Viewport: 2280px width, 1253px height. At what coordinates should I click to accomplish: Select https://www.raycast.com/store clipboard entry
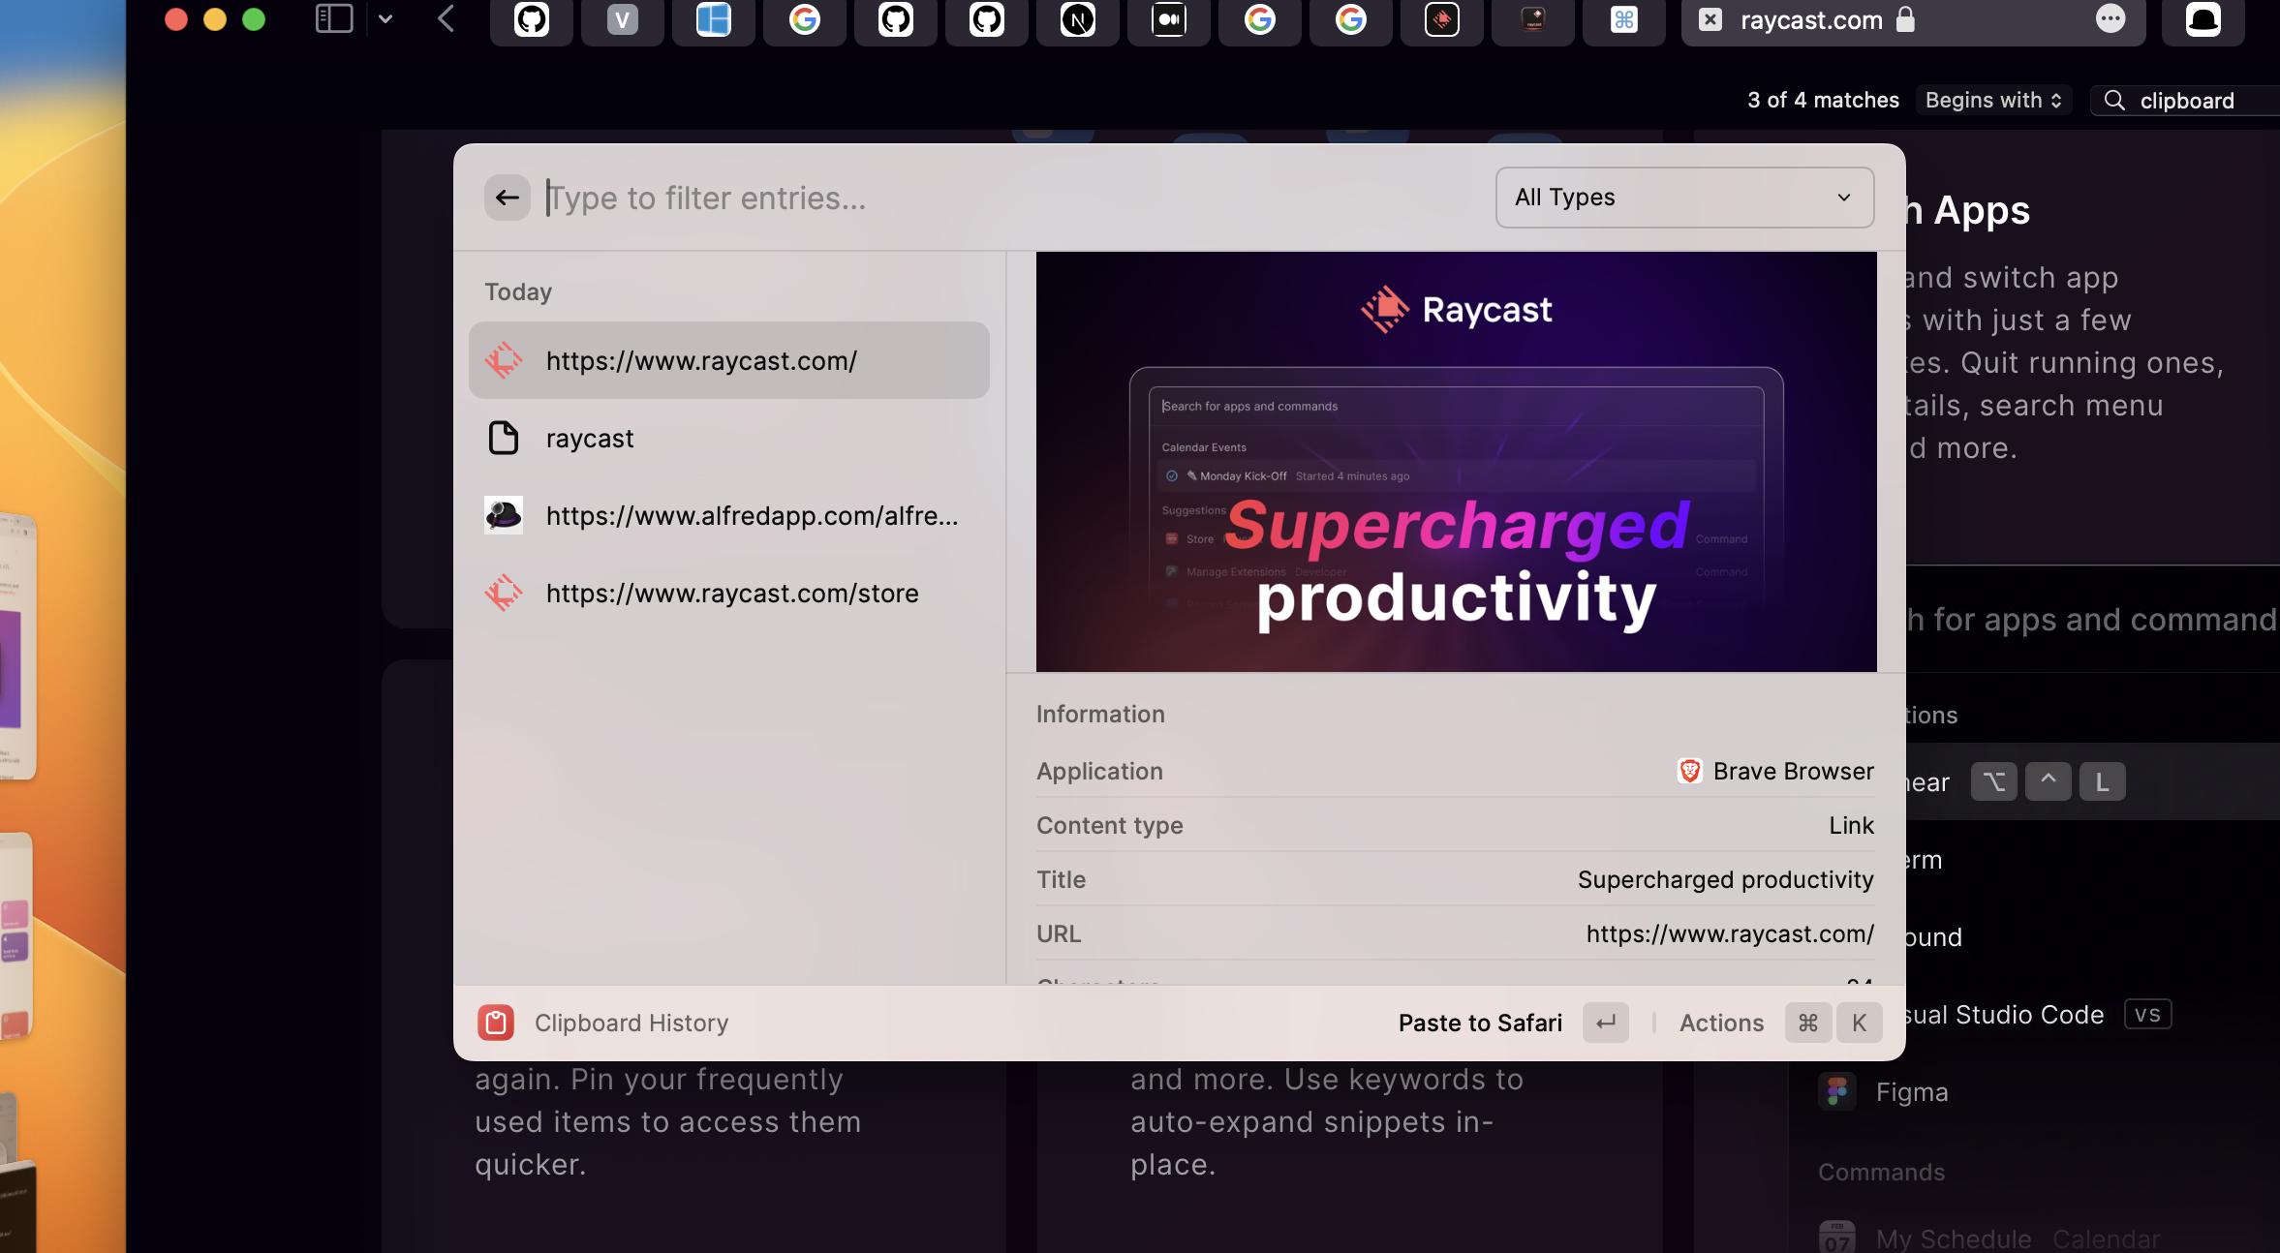pos(728,593)
